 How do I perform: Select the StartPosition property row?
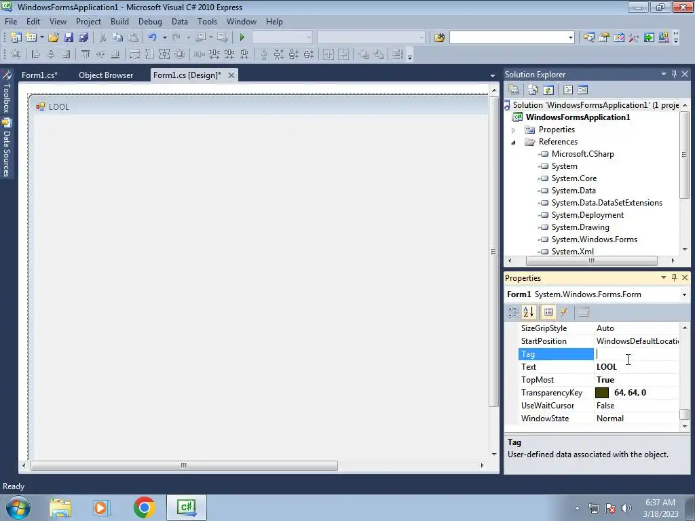tap(599, 341)
